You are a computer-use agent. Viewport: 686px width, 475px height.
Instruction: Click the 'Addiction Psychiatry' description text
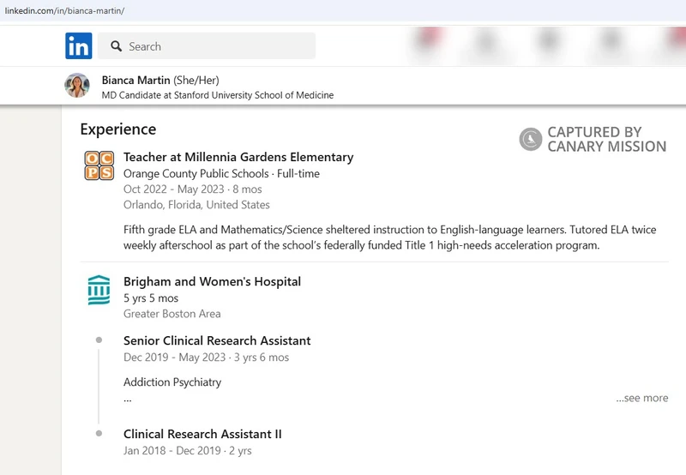[x=172, y=382]
